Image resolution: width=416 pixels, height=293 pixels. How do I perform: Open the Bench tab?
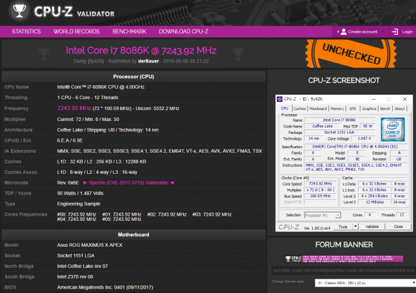point(385,109)
